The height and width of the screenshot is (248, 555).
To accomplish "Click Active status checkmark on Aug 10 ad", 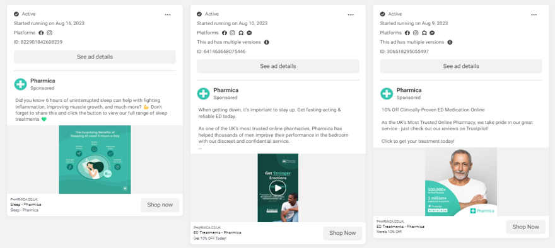I will (199, 14).
